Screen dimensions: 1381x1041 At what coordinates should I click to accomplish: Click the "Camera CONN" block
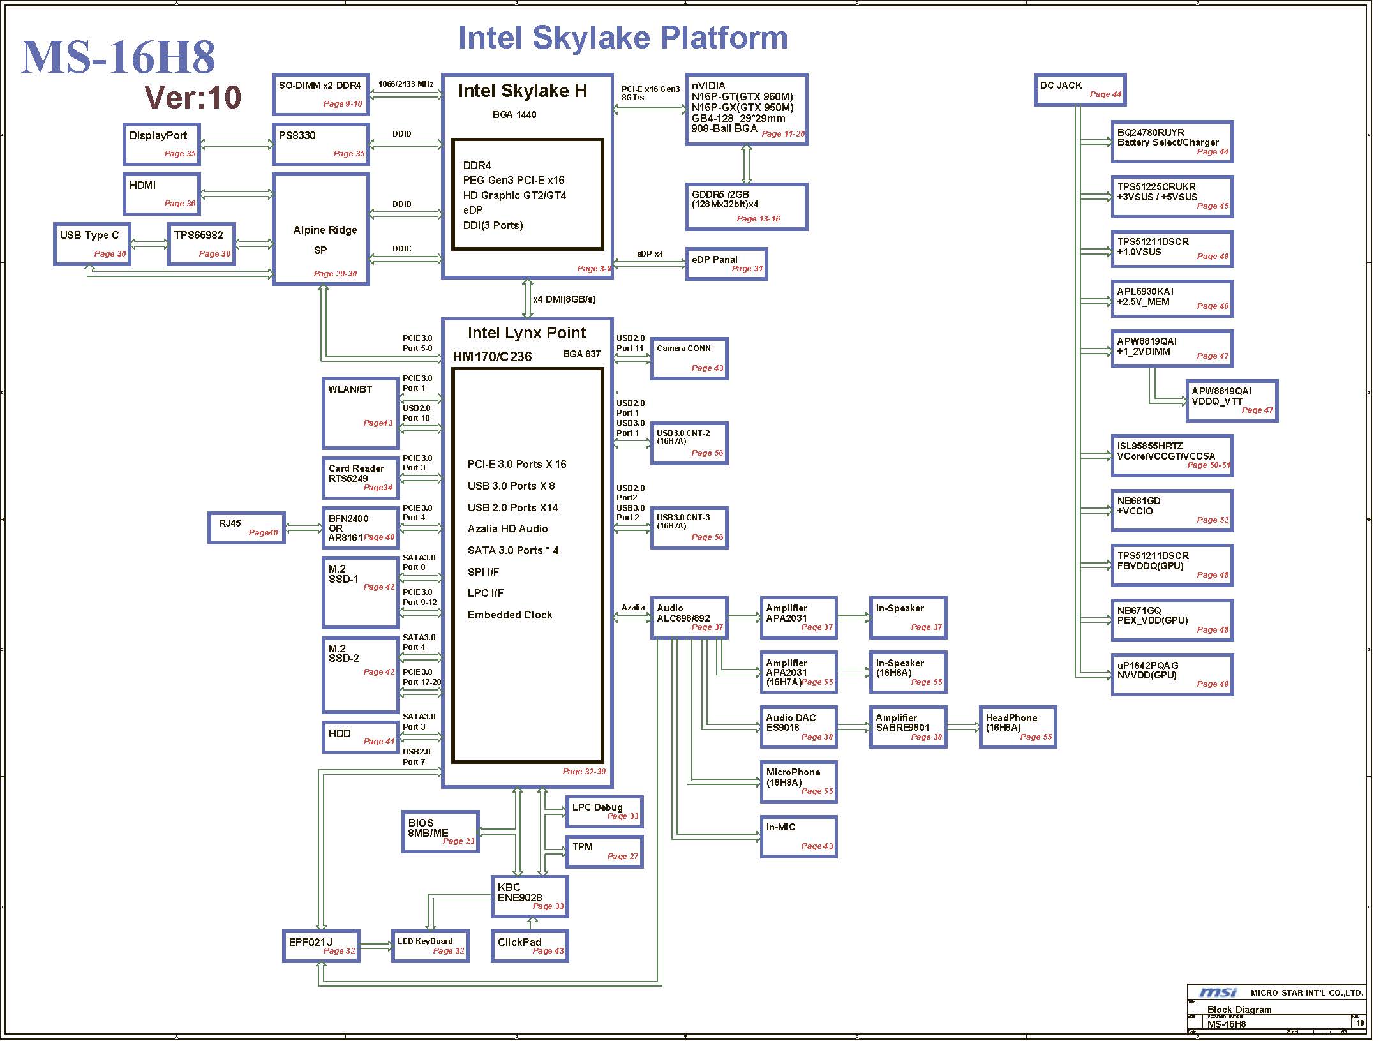click(x=689, y=359)
